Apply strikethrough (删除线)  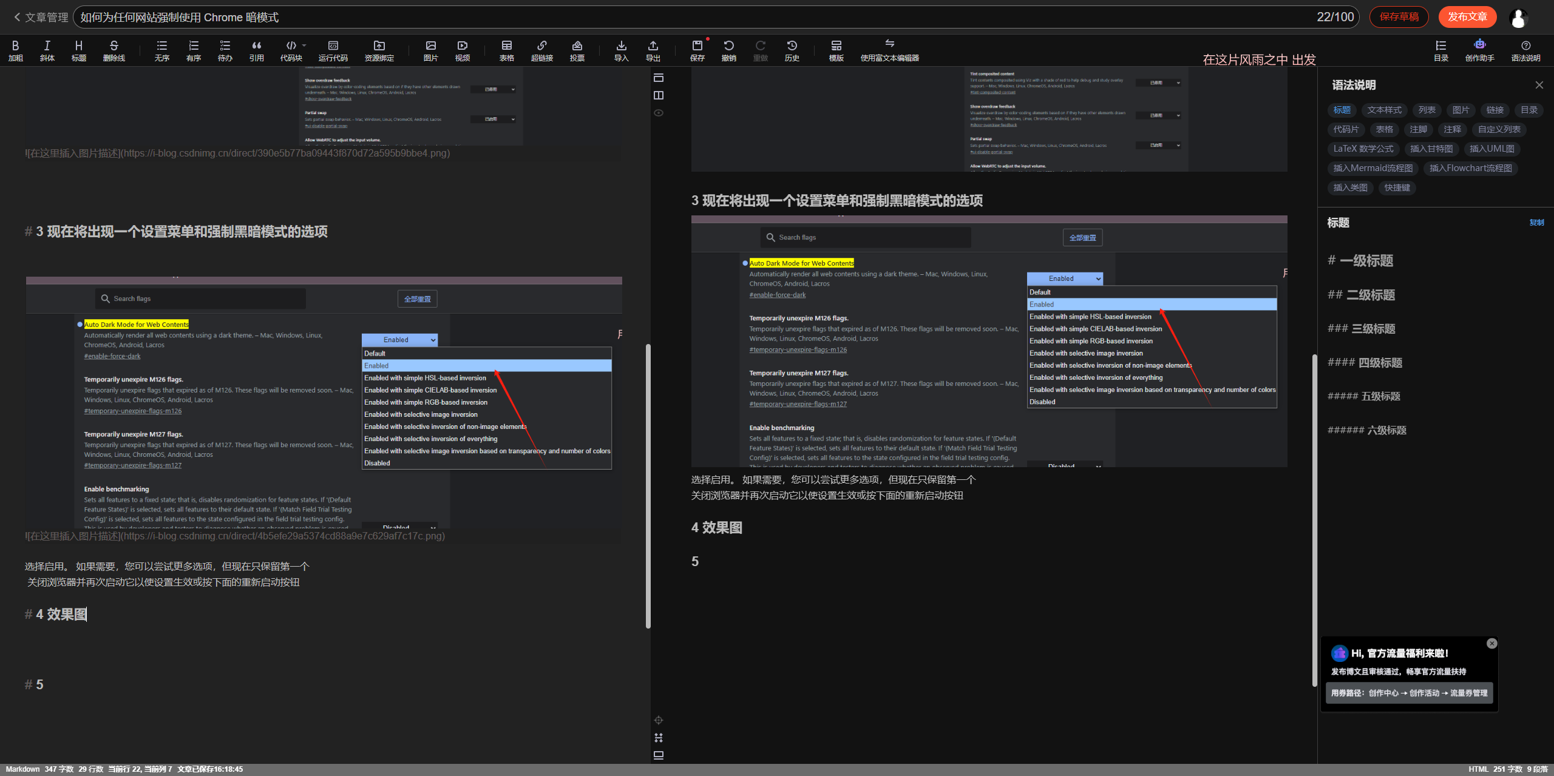click(x=114, y=51)
